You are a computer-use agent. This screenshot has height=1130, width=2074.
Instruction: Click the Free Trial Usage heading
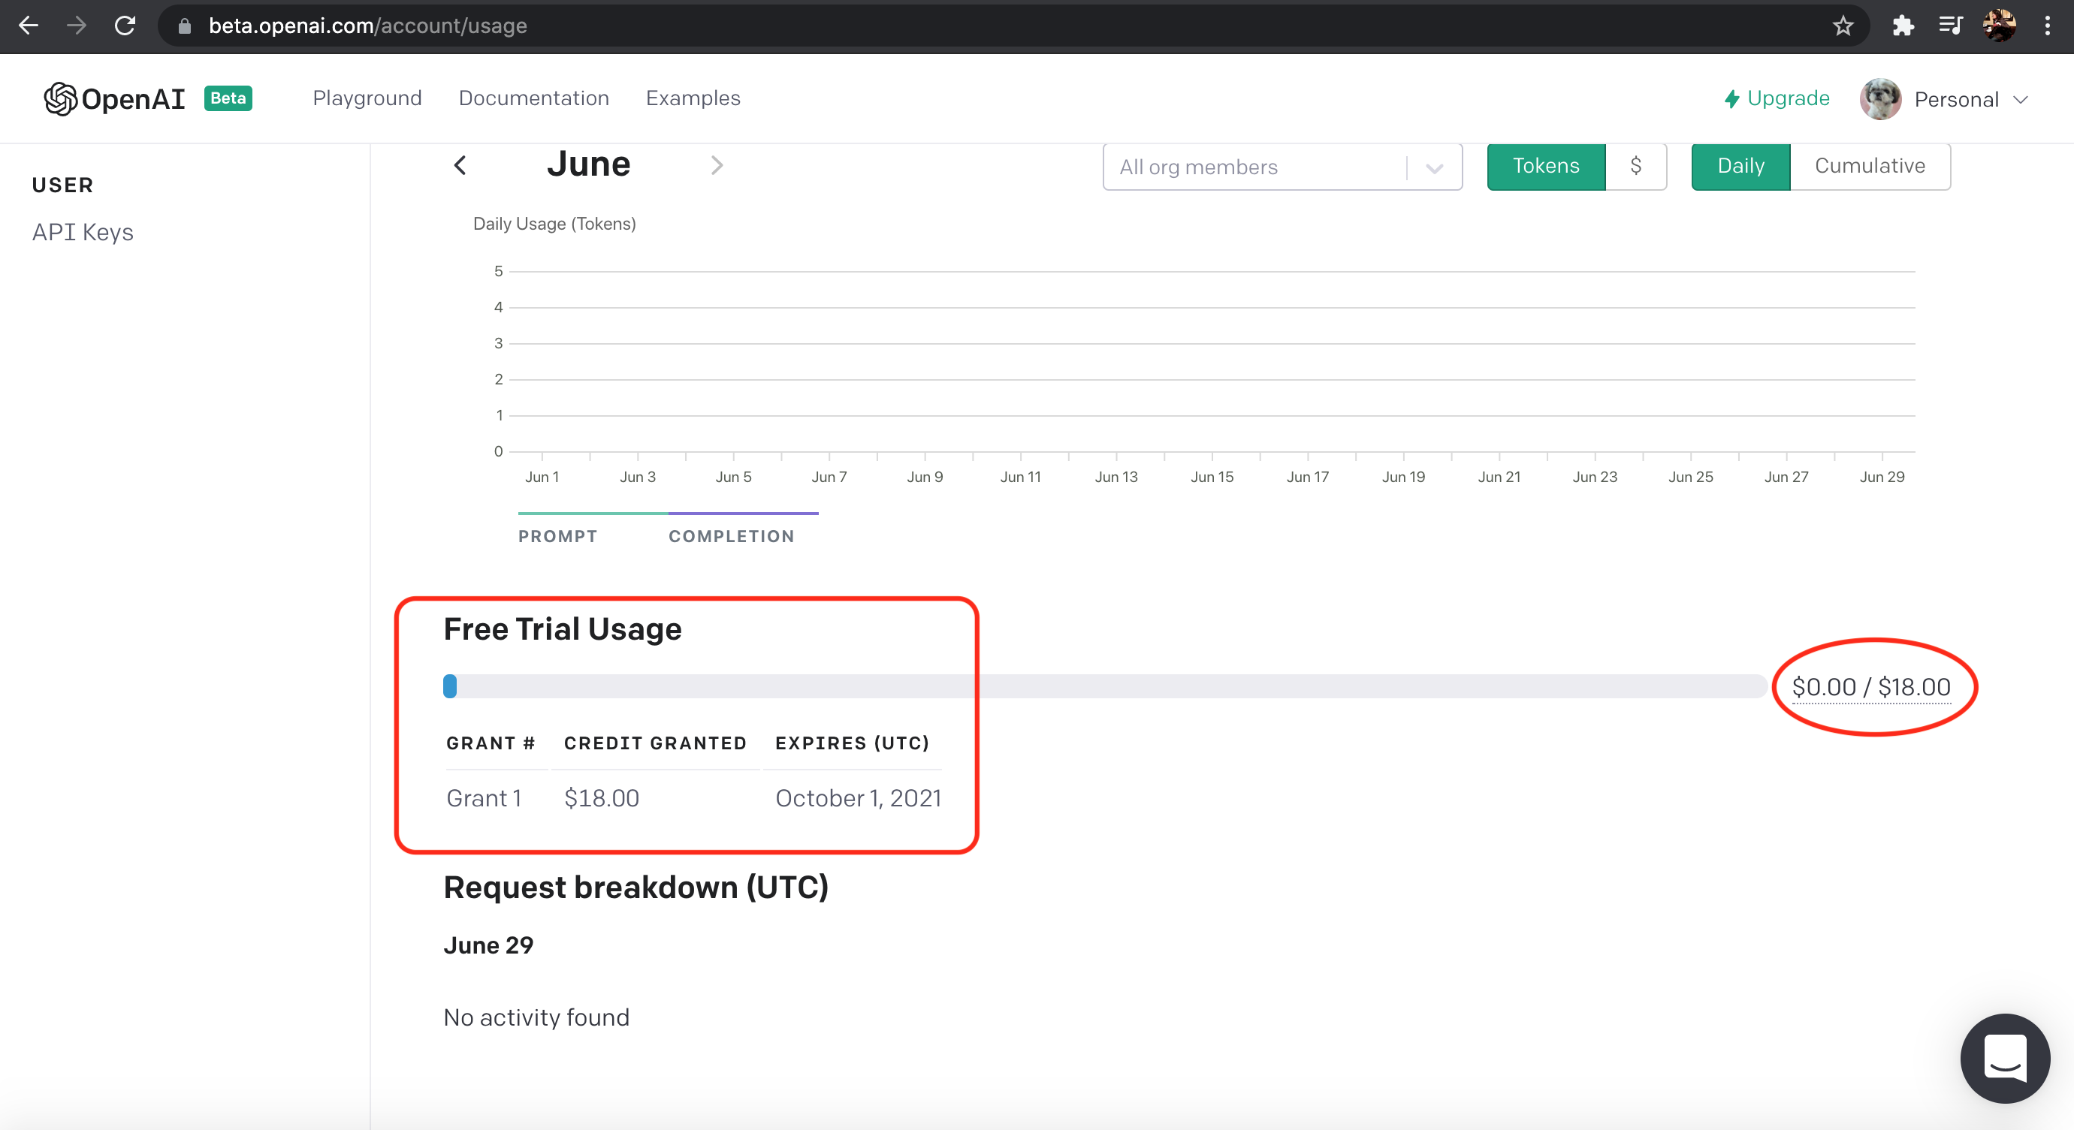pyautogui.click(x=563, y=628)
